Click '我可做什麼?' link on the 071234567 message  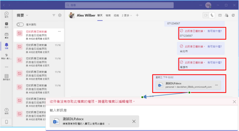tap(215, 31)
